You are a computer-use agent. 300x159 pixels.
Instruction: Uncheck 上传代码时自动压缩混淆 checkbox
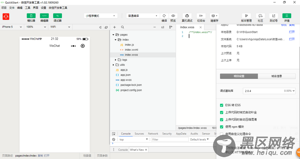pos(222,119)
